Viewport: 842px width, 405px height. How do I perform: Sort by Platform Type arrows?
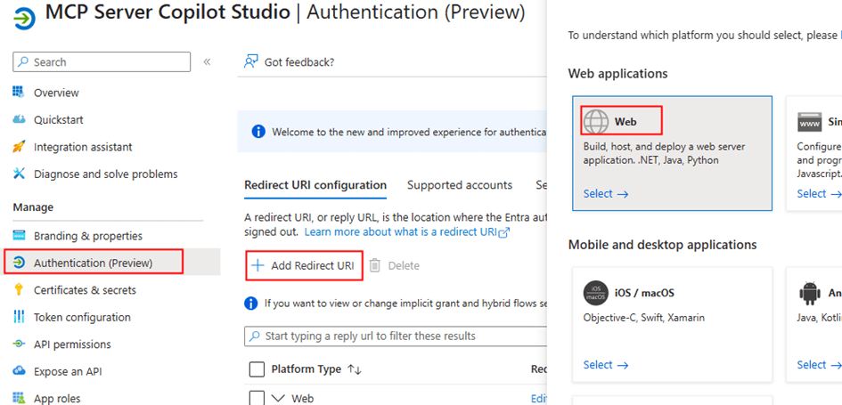point(355,369)
